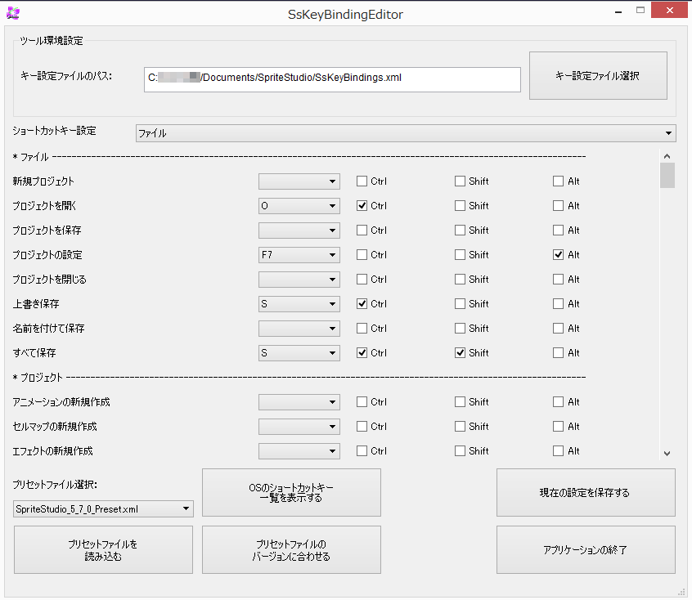Open the key dropdown for エフェクトの新規作成
Image resolution: width=692 pixels, height=600 pixels.
click(299, 451)
